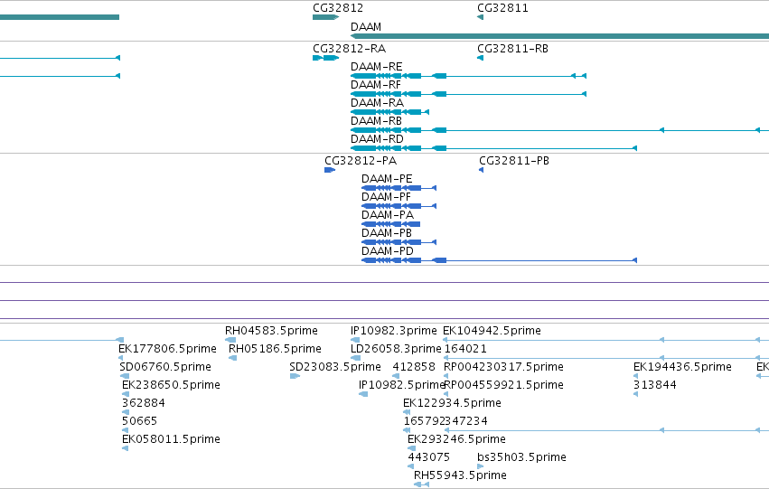The image size is (769, 489).
Task: Click the CG32812-PA protein label
Action: (361, 161)
